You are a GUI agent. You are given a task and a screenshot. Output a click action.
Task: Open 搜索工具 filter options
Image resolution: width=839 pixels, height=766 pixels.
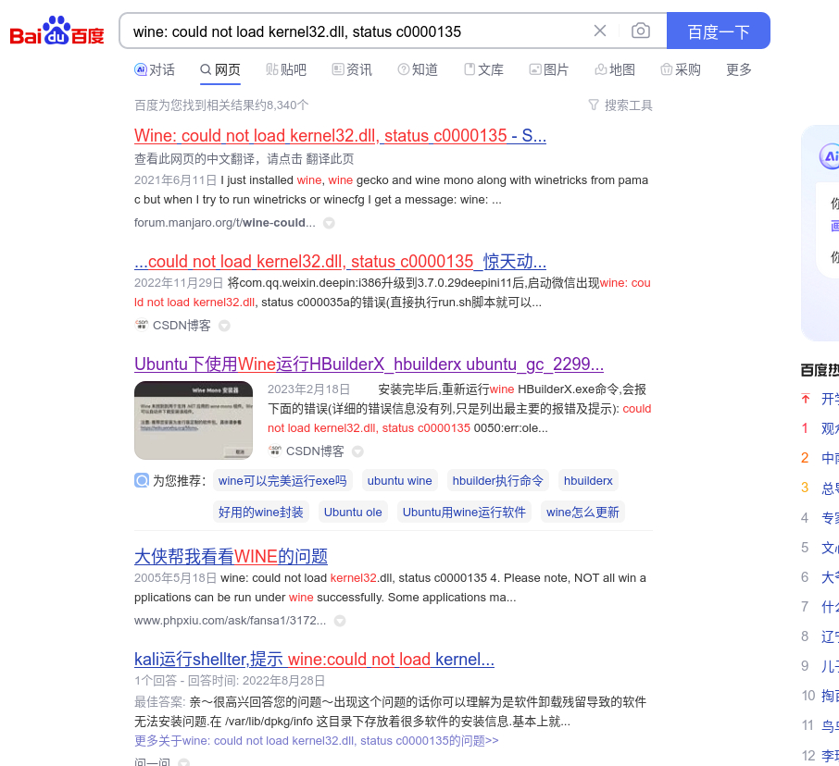click(620, 105)
